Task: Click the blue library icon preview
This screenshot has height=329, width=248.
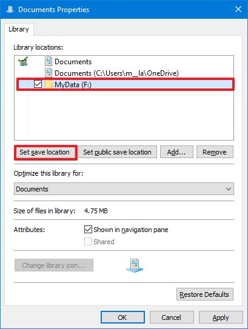Action: point(135,265)
